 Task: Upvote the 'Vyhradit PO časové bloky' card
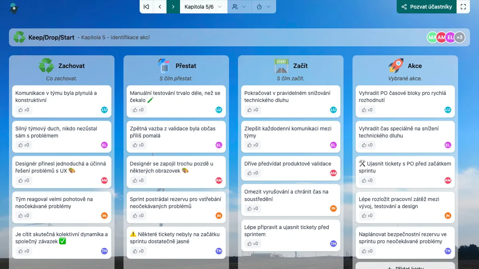tap(367, 110)
